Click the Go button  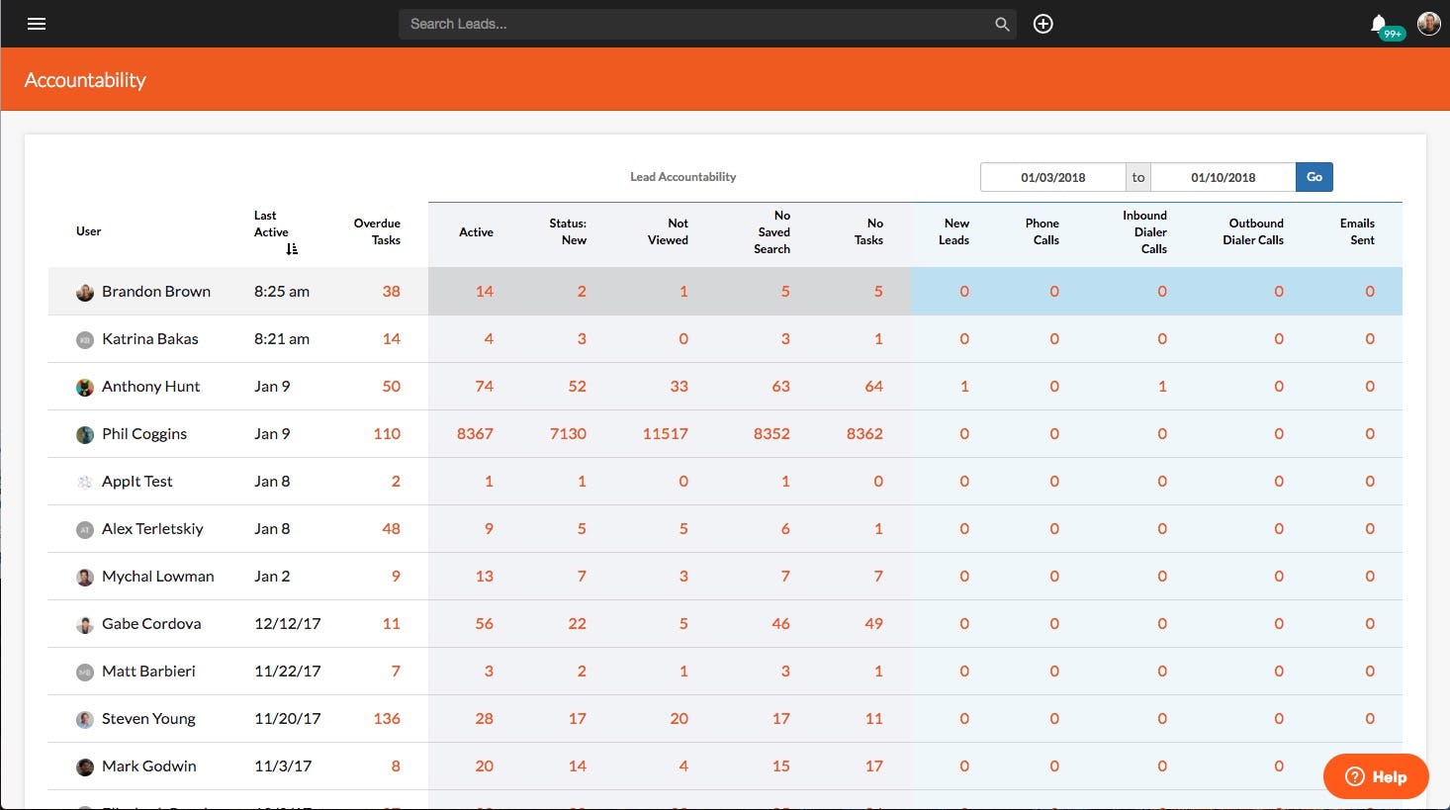1314,177
